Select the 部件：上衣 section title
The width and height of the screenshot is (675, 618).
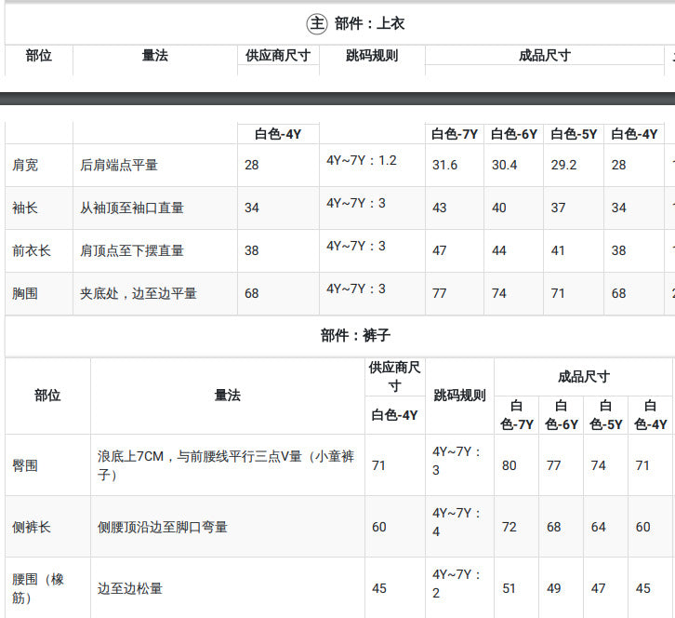click(369, 23)
